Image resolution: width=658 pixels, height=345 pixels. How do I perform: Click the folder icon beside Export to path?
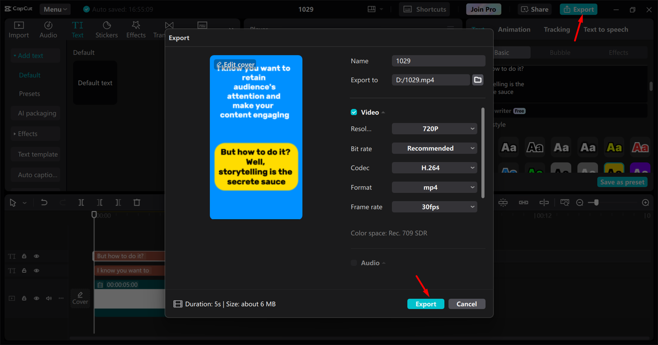pos(478,80)
